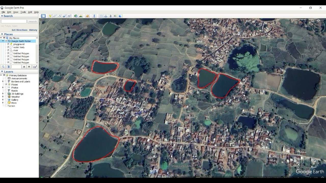Expand the Borders and Labels node
Screen dimensions: 326x183
coord(3,81)
